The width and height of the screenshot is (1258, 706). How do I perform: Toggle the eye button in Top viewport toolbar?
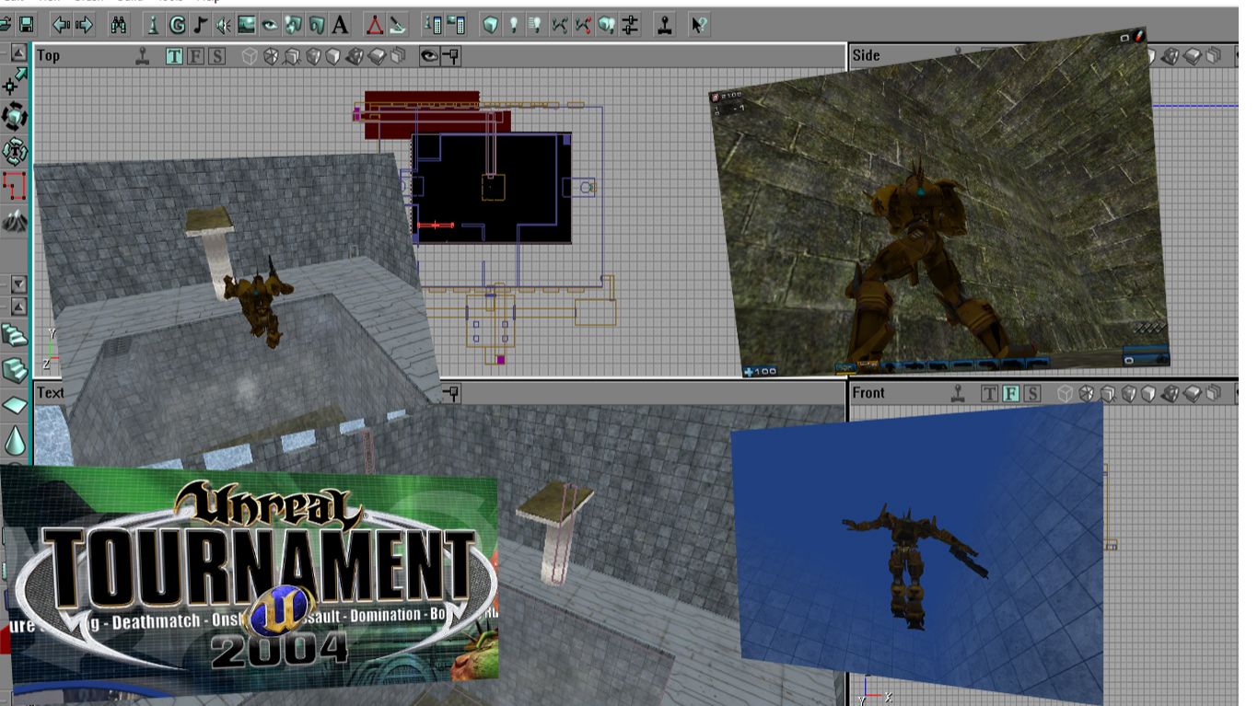coord(429,56)
